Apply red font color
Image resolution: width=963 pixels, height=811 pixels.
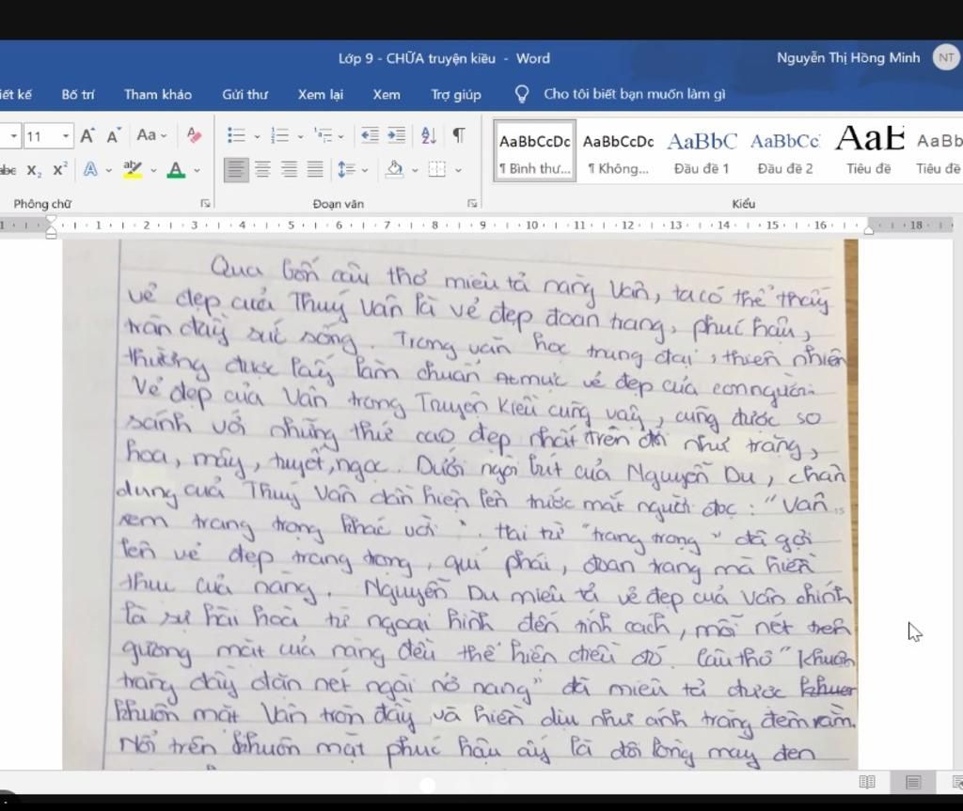(x=176, y=169)
